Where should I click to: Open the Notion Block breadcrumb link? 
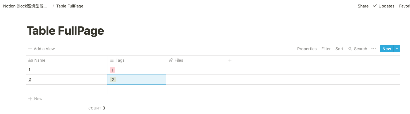pos(25,6)
